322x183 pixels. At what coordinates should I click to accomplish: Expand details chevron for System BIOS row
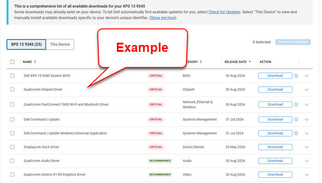coord(307,76)
